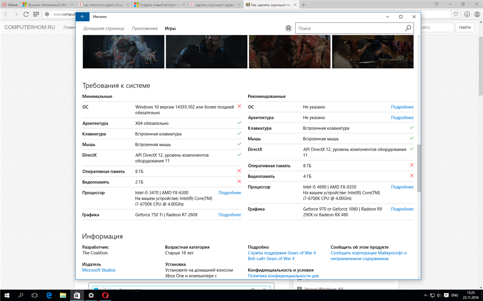Viewport: 483px width, 301px height.
Task: Open the volume icon in the system tray
Action: (439, 295)
